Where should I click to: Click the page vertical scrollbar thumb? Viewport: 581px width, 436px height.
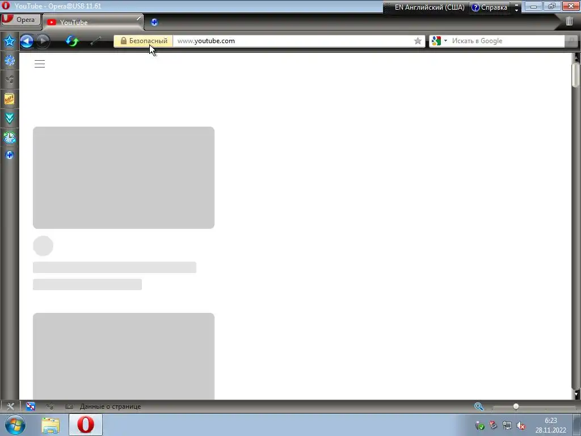coord(575,76)
